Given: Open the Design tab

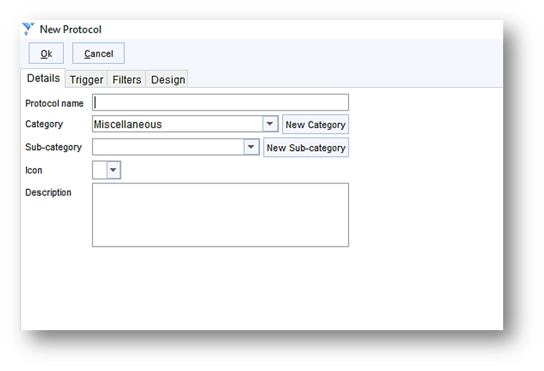Looking at the screenshot, I should coord(168,80).
